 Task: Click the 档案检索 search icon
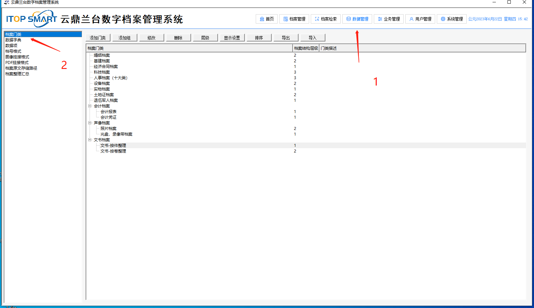click(317, 19)
